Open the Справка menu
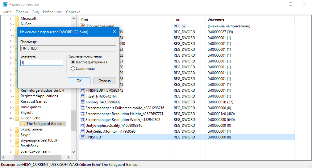Viewport: 312px width, 168px height. point(73,12)
